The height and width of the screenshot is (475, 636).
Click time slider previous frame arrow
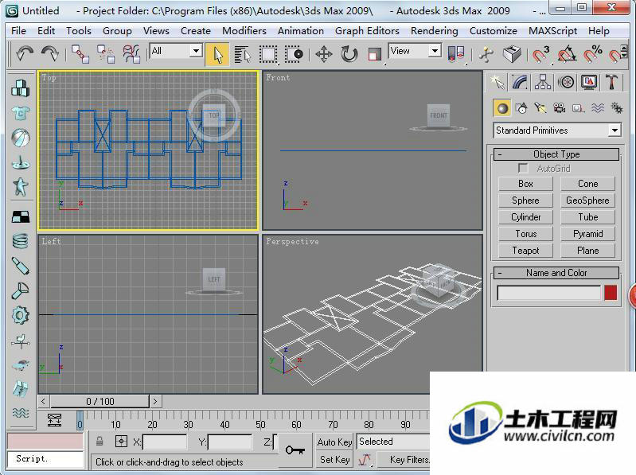click(44, 401)
